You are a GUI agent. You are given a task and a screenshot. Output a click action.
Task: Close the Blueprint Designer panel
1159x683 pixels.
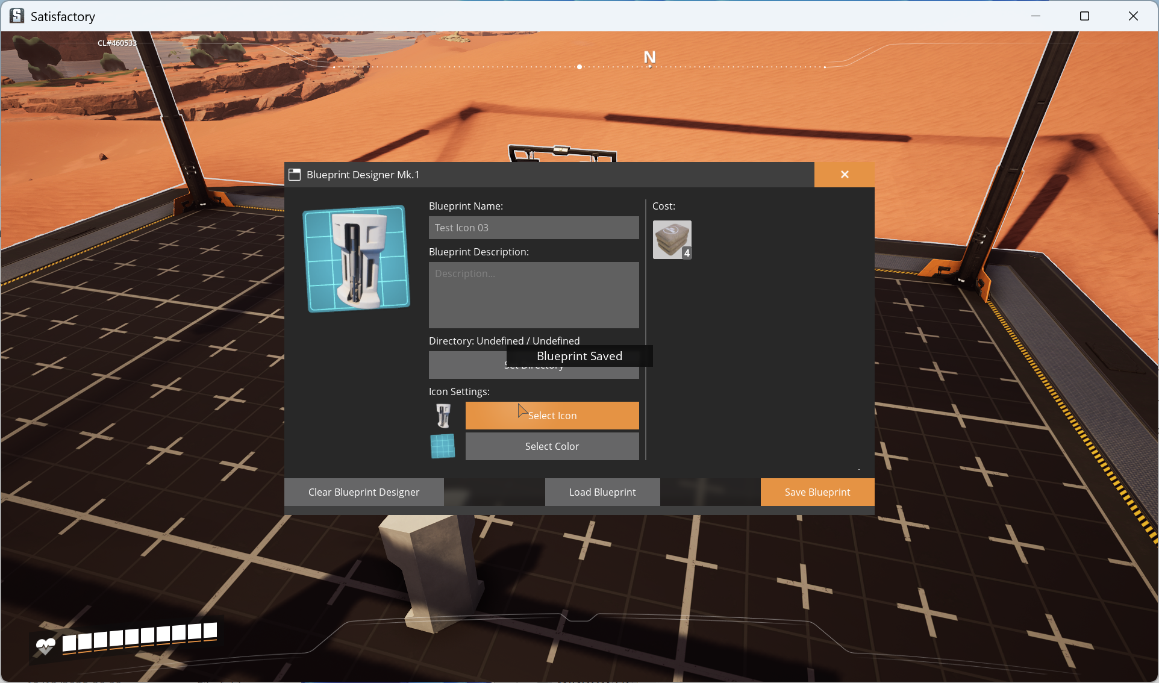pyautogui.click(x=844, y=175)
